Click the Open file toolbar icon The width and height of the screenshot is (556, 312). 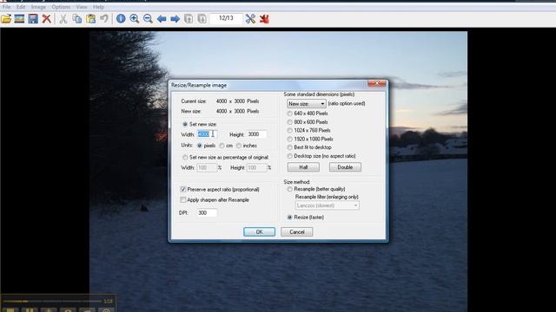(x=6, y=19)
